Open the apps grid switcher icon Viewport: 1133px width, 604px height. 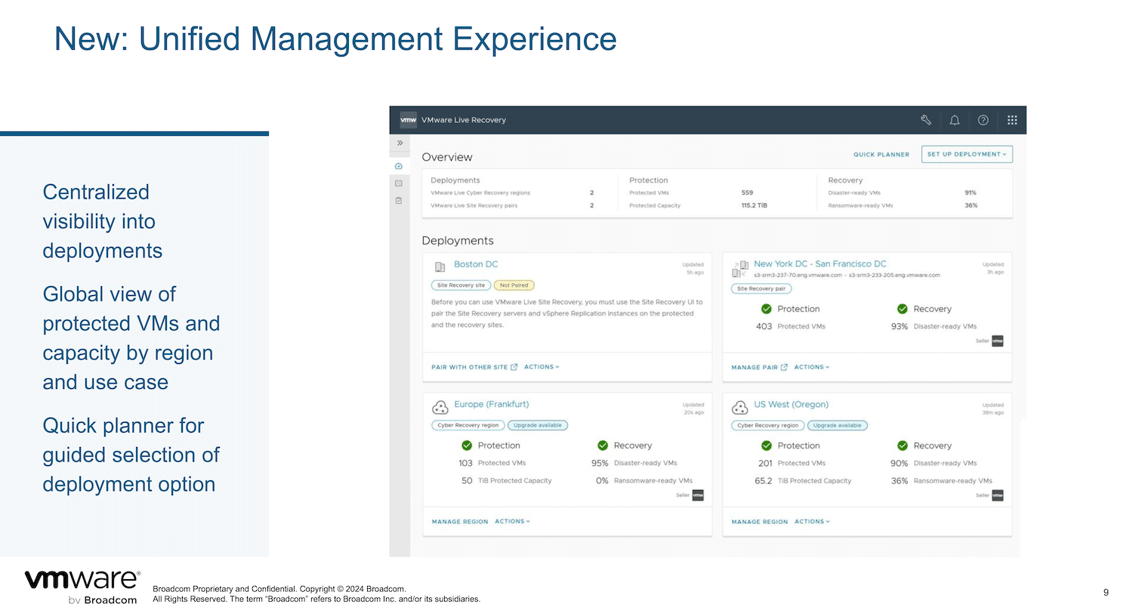[1012, 120]
